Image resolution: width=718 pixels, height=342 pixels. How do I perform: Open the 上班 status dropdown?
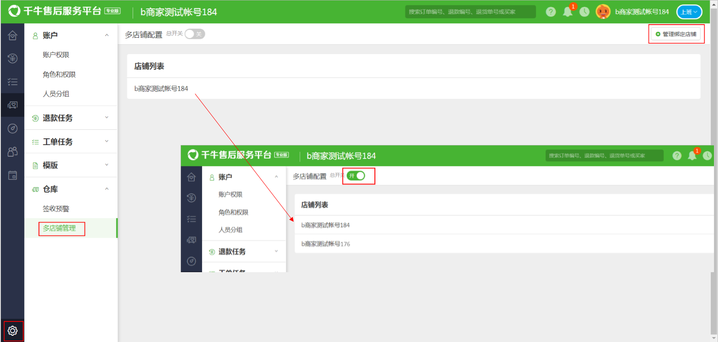tap(689, 12)
